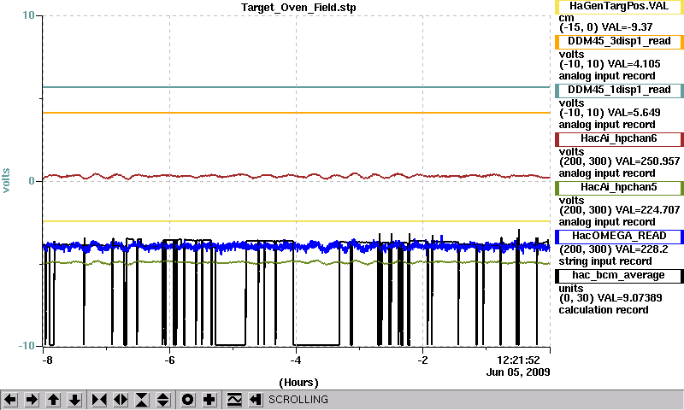Screen dimensions: 684x410
Task: Zoom in the time axis horizontally
Action: [99, 400]
